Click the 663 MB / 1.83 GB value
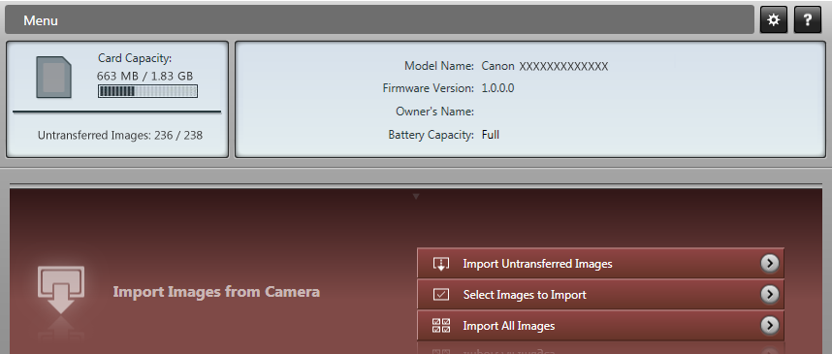Image resolution: width=832 pixels, height=354 pixels. 144,76
